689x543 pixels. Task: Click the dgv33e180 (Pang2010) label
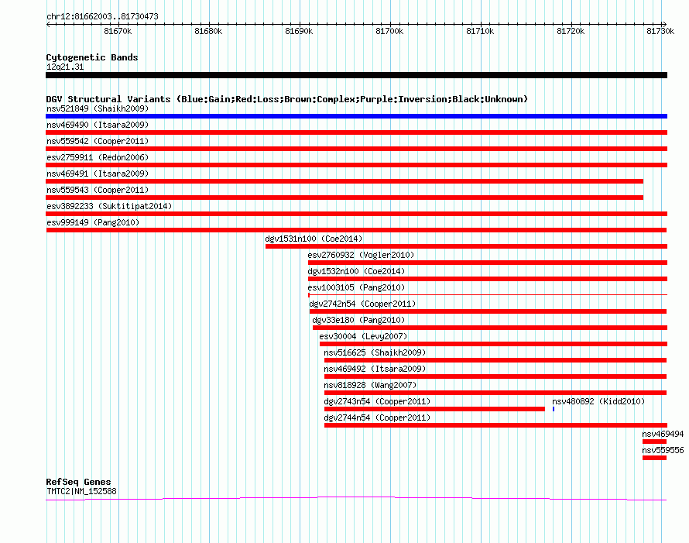[358, 320]
